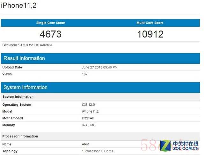Screen dimensions: 204x155
Task: Click the iPhone11,2 page title
Action: click(19, 5)
